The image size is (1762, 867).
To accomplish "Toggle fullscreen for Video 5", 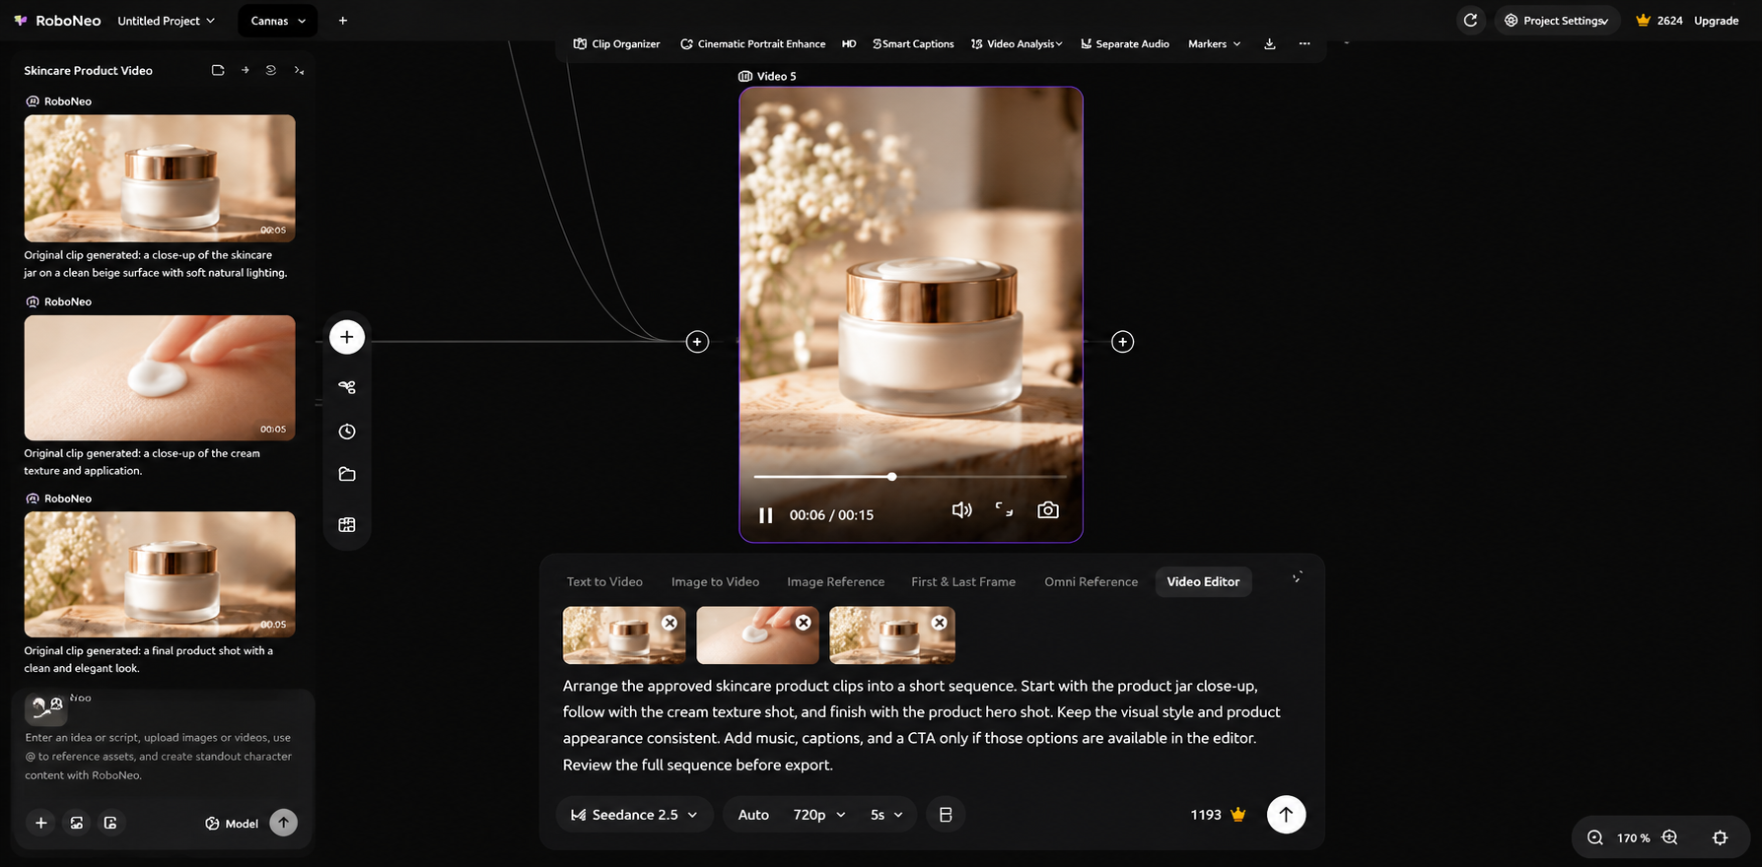I will pos(1004,509).
